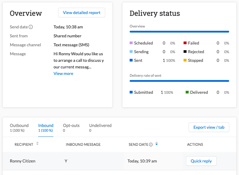Click the Export view / tab button

pyautogui.click(x=209, y=127)
